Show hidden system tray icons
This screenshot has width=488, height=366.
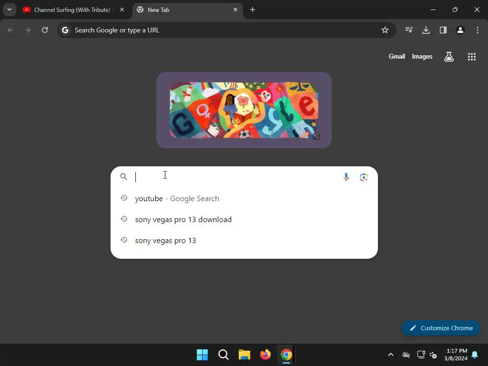click(x=391, y=355)
